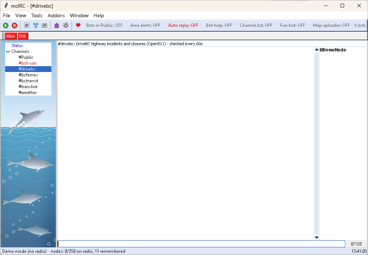The image size is (368, 255).
Task: Click the 0/120 character counter
Action: 356,244
